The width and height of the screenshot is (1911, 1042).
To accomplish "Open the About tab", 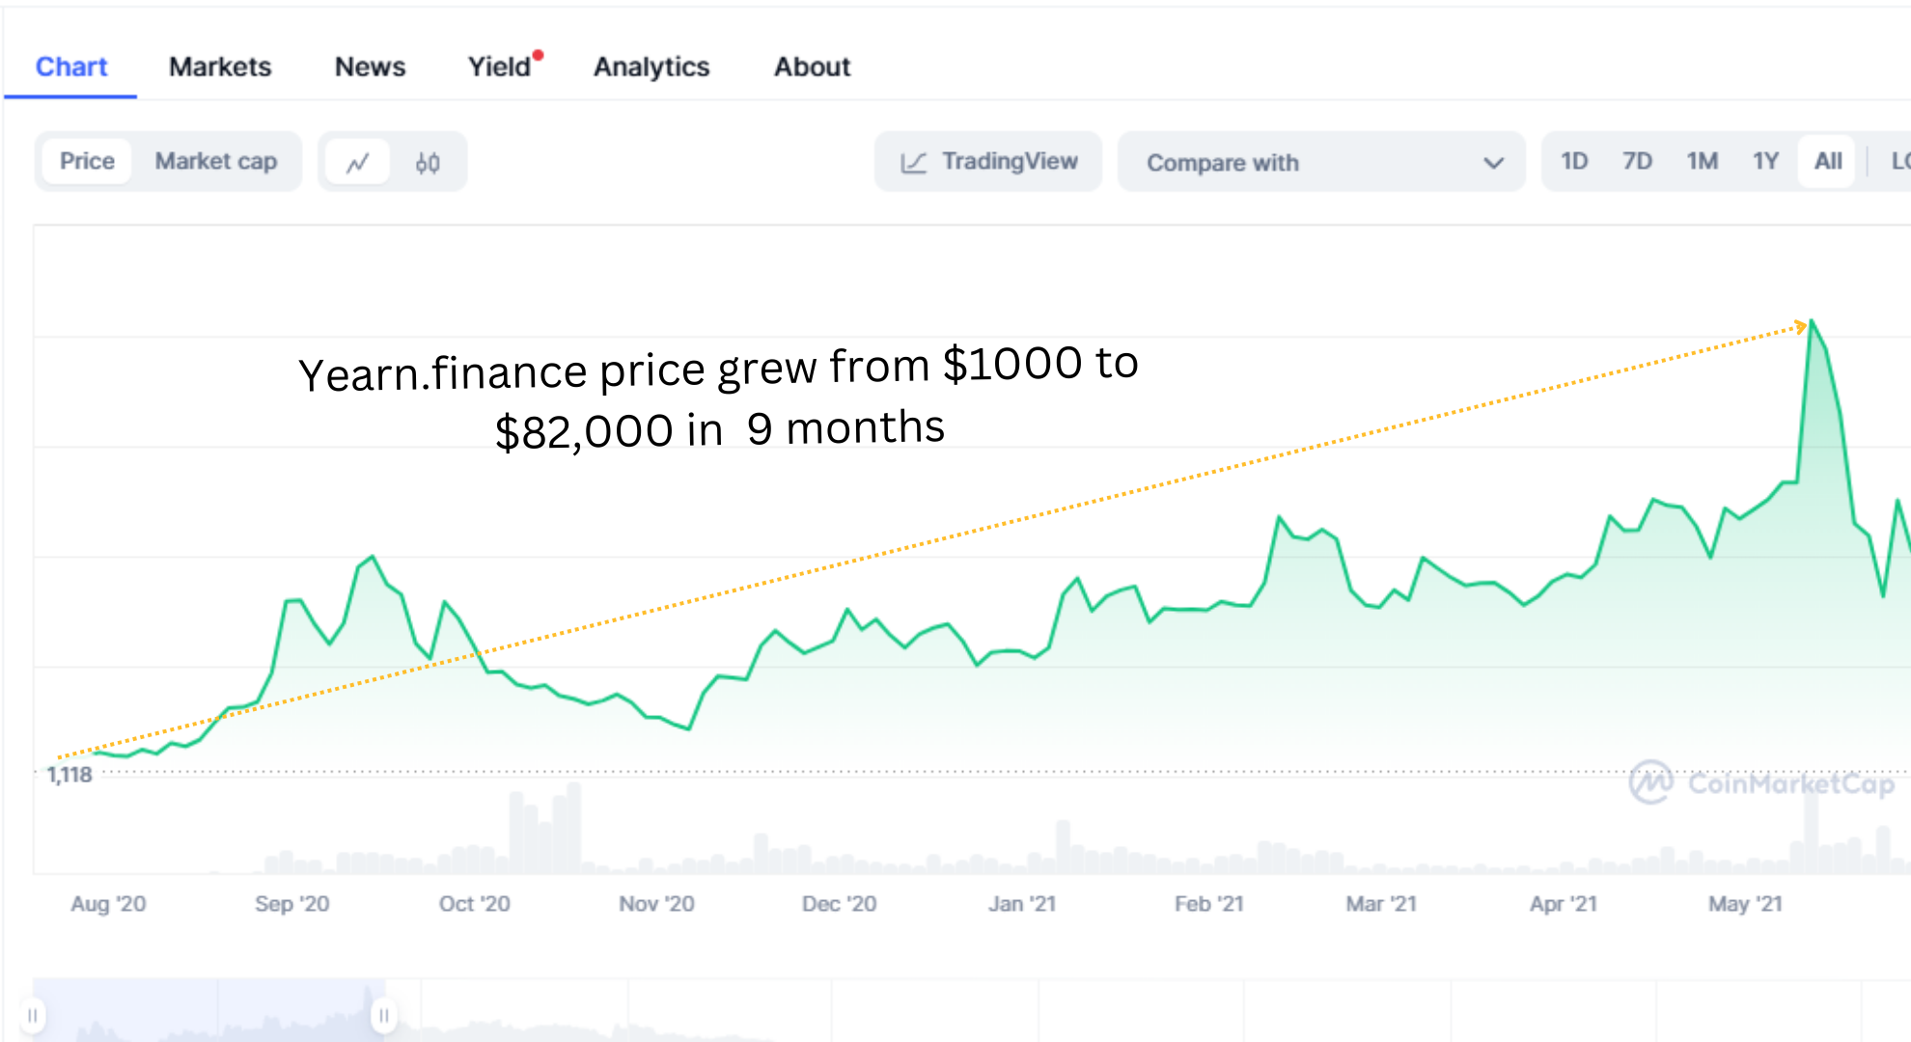I will click(812, 67).
